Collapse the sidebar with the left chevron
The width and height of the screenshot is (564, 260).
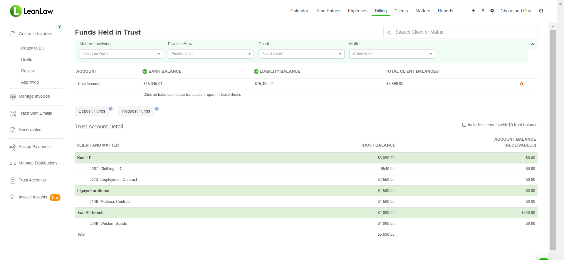click(60, 27)
